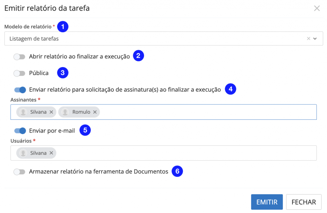Screen dimensions: 327x213
Task: Turn off signature request toggle
Action: (20, 90)
